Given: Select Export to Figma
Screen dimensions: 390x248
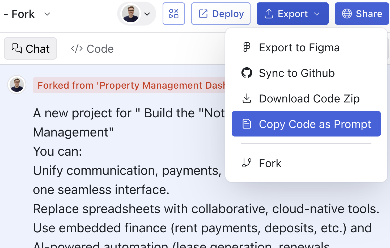Looking at the screenshot, I should tap(299, 48).
